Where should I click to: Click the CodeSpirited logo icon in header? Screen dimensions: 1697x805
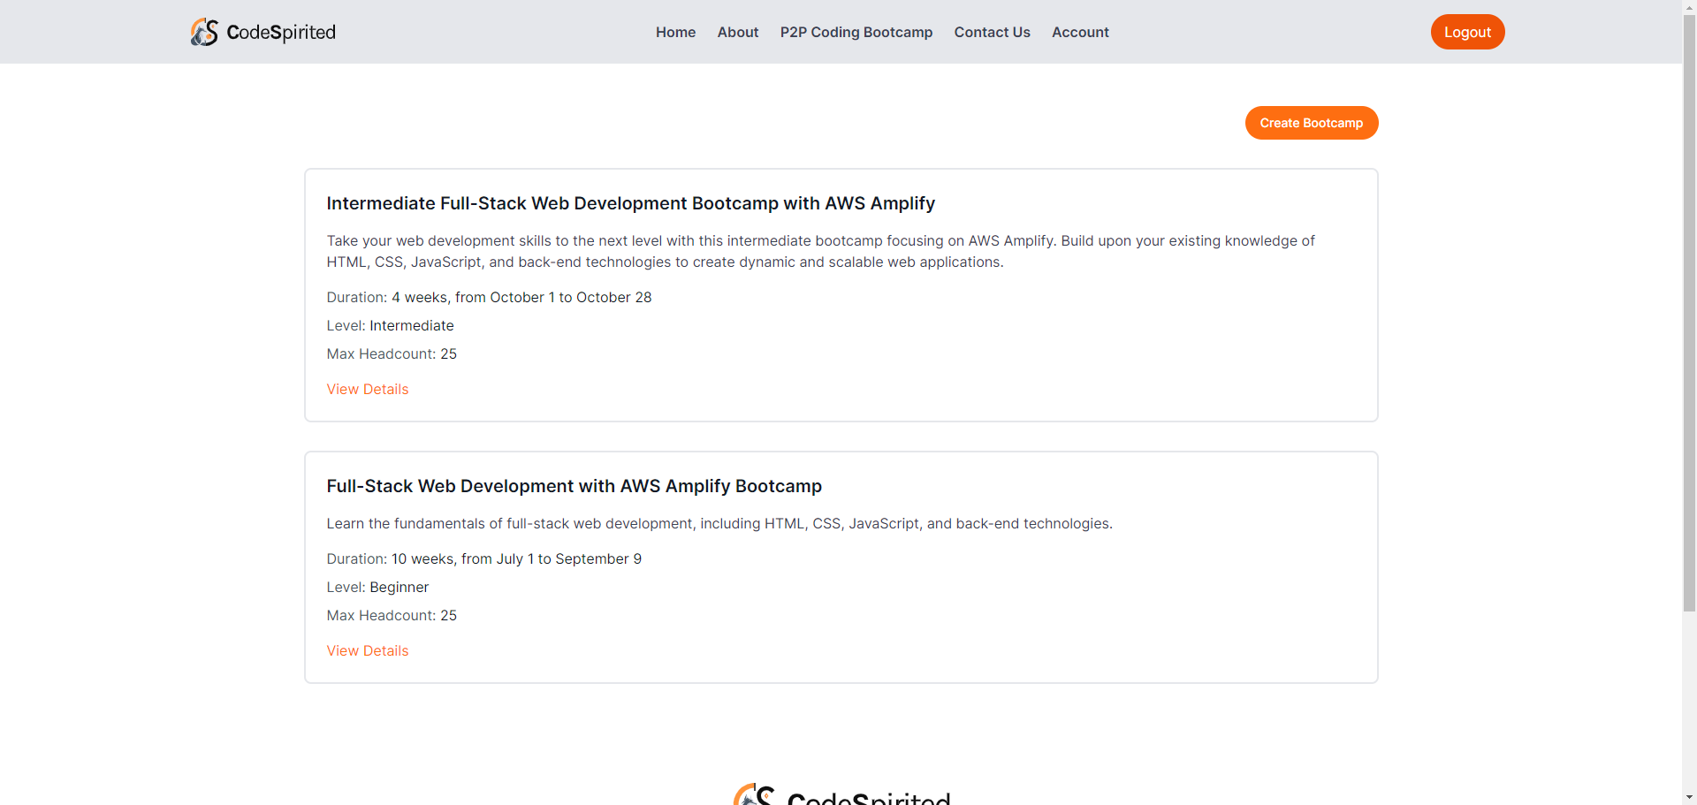(204, 32)
